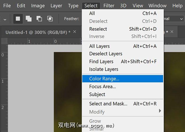Open the Layer menu
Screen dimensions: 185x132
tap(56, 6)
